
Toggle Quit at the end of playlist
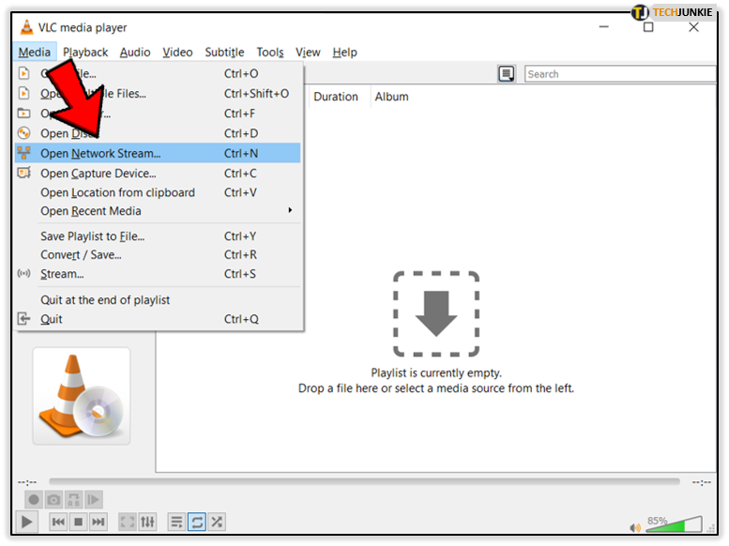click(x=158, y=300)
